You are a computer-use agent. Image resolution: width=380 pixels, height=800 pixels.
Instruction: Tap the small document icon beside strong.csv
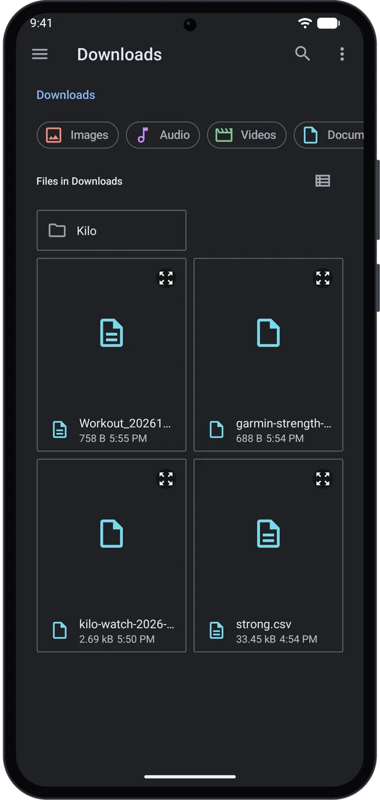coord(217,631)
